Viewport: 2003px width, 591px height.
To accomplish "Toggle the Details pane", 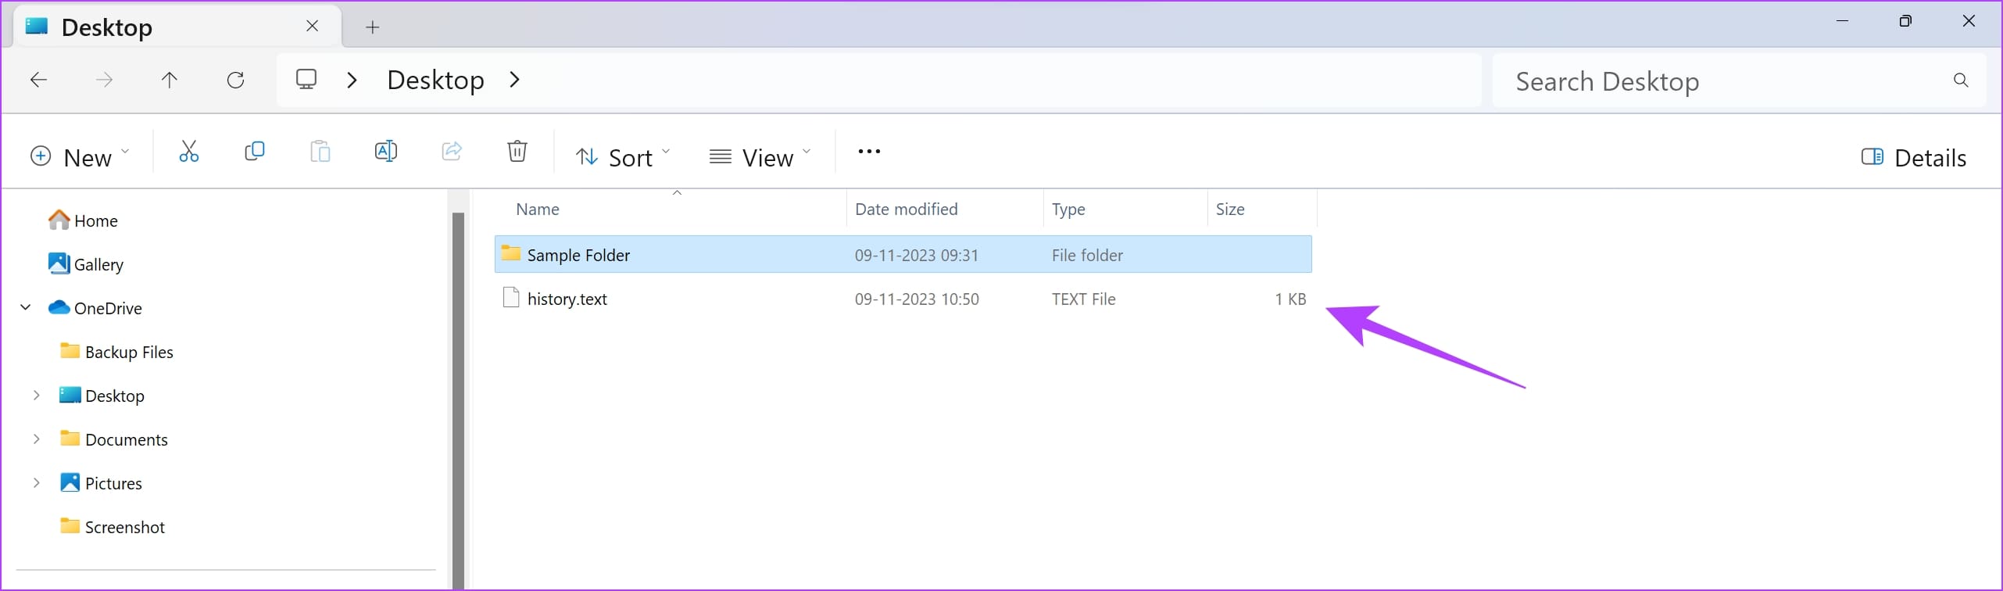I will click(1914, 157).
